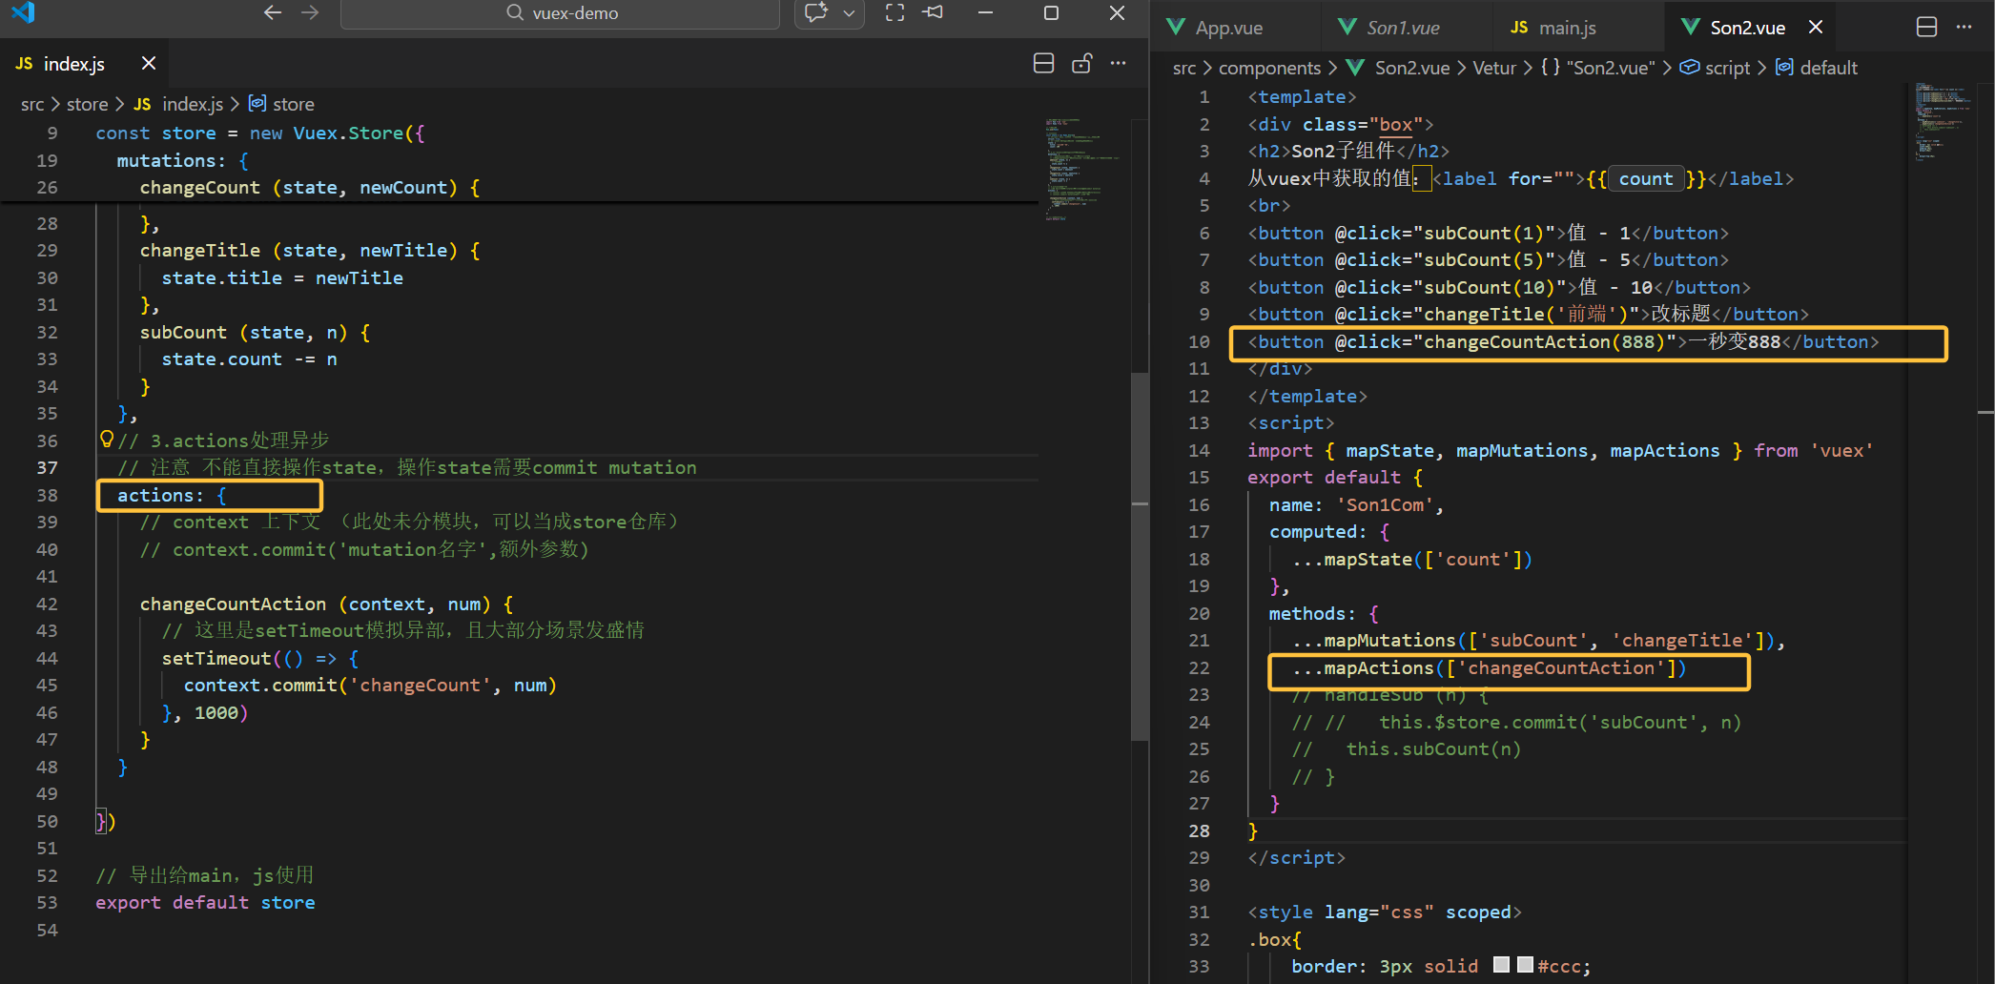
Task: Click the go forward arrow in title bar
Action: coord(310,12)
